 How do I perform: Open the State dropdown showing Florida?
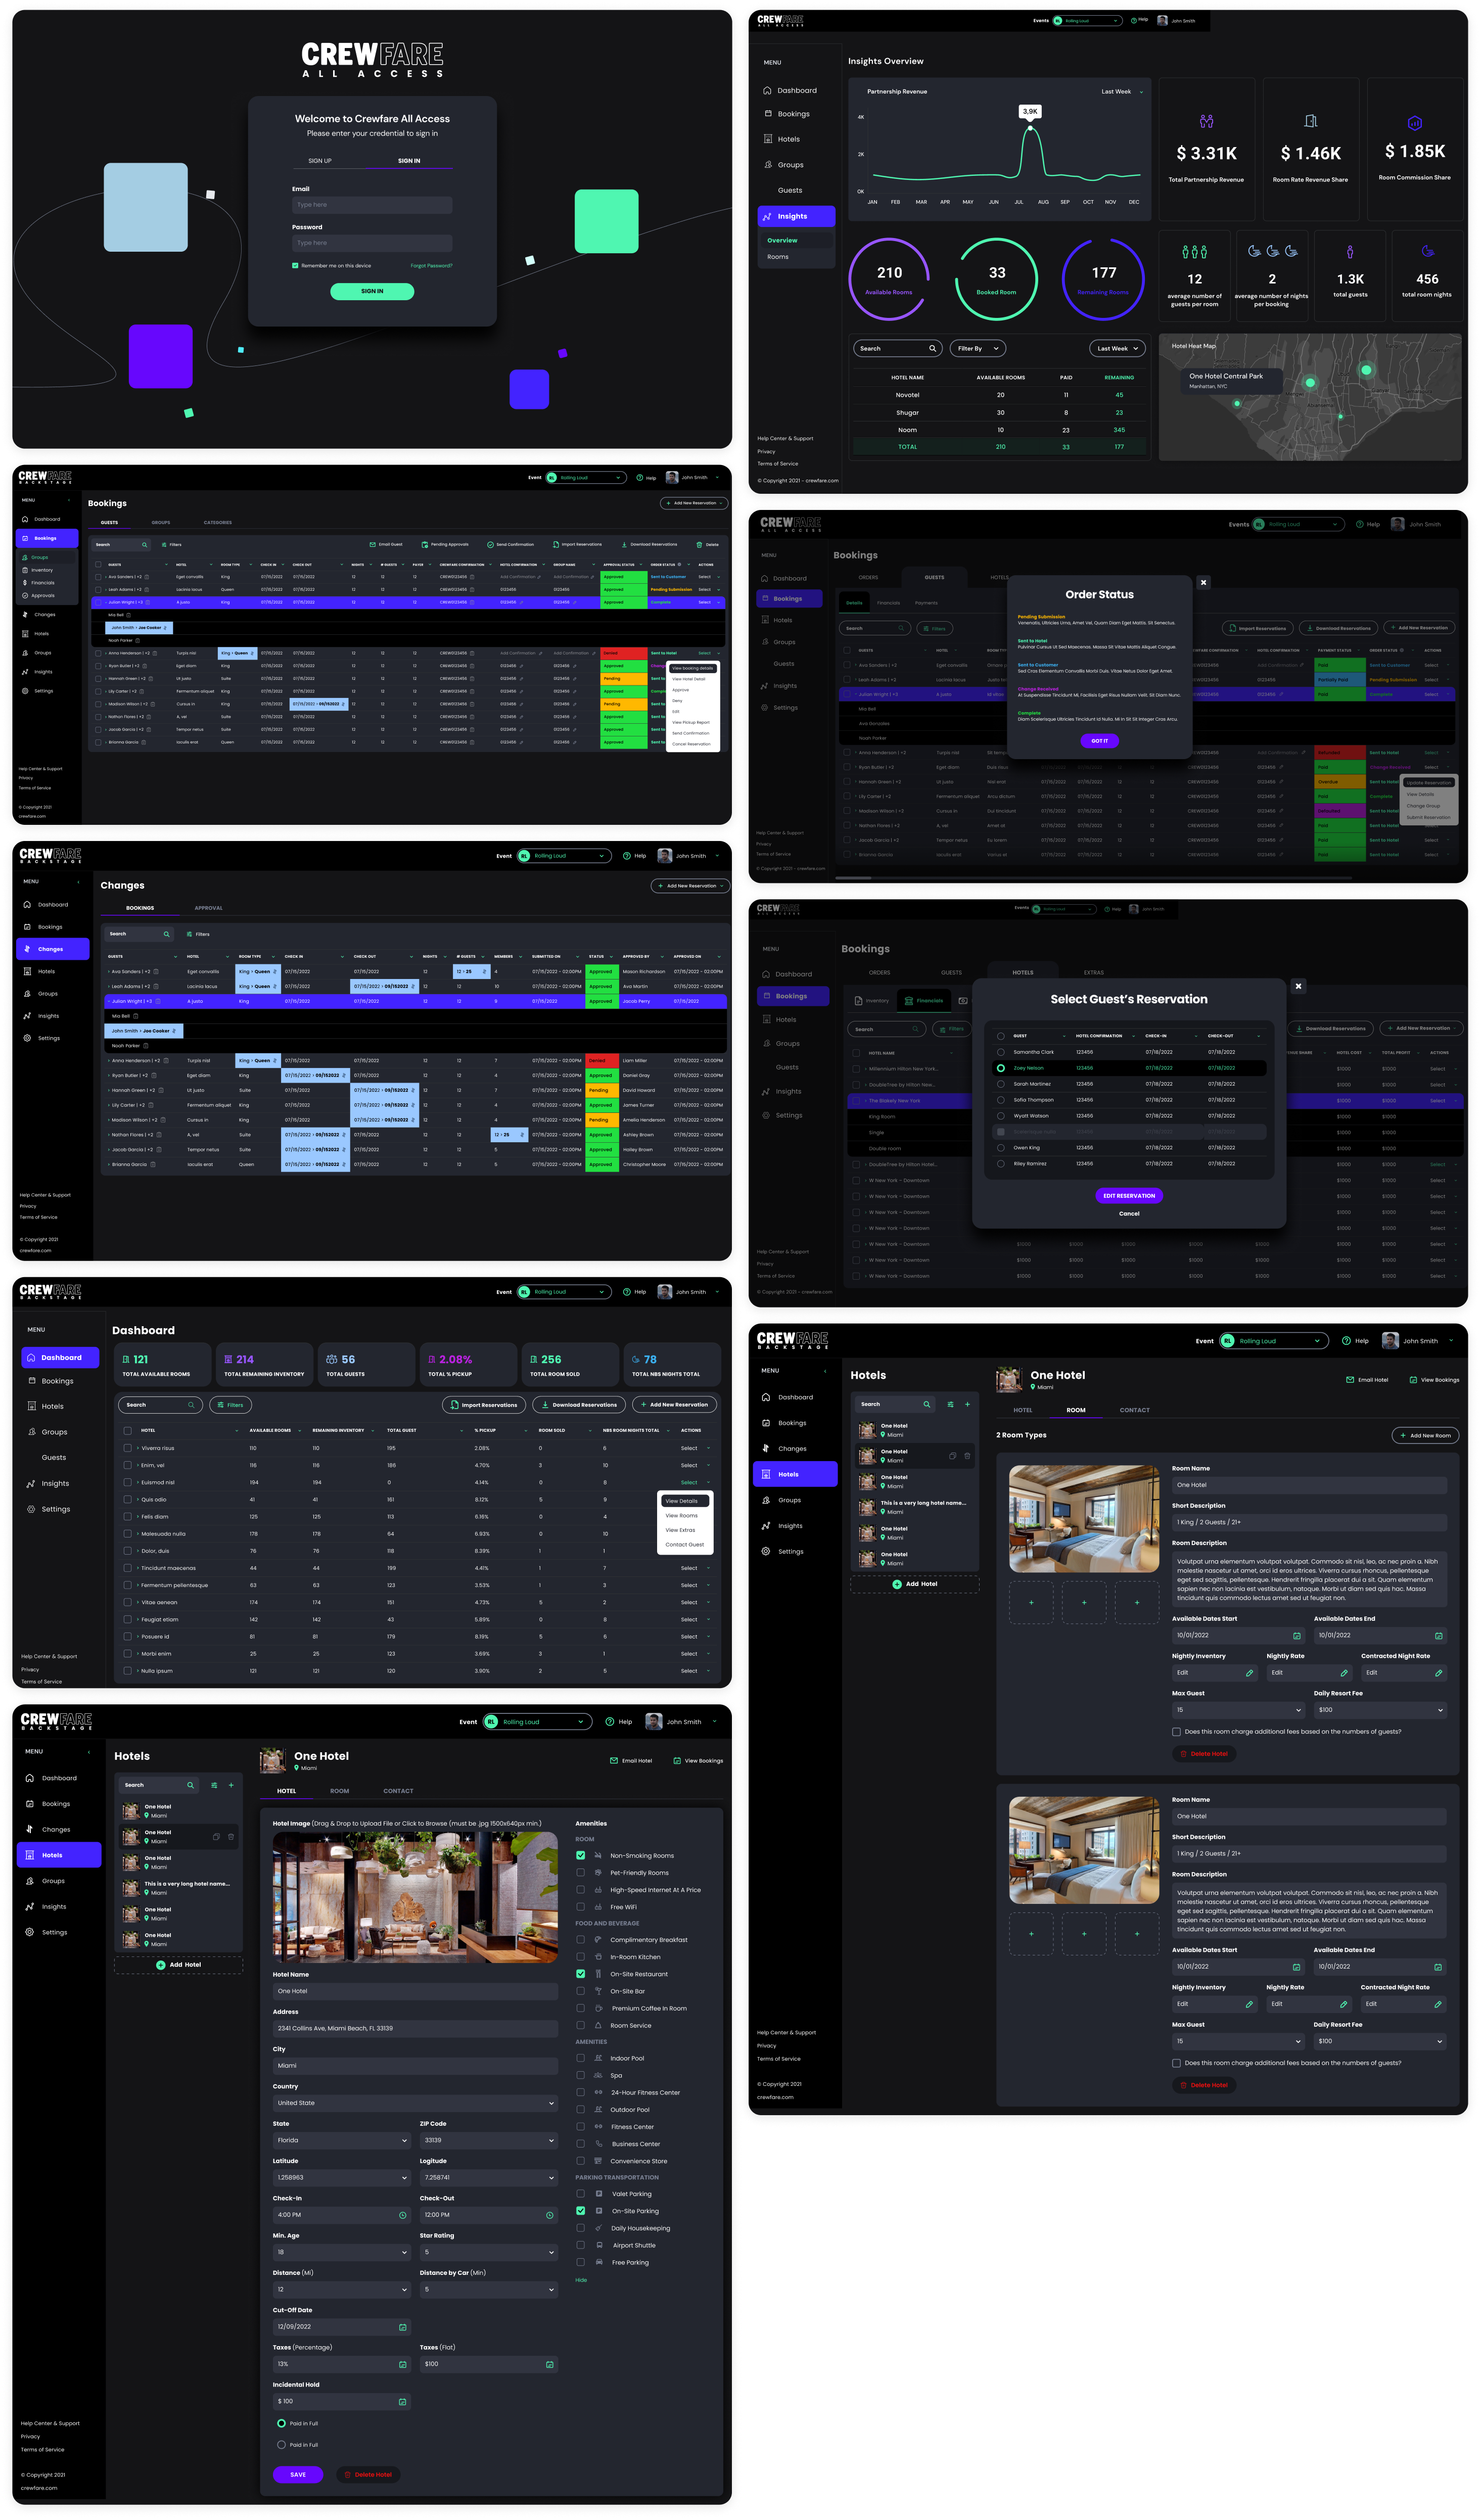pos(342,2140)
